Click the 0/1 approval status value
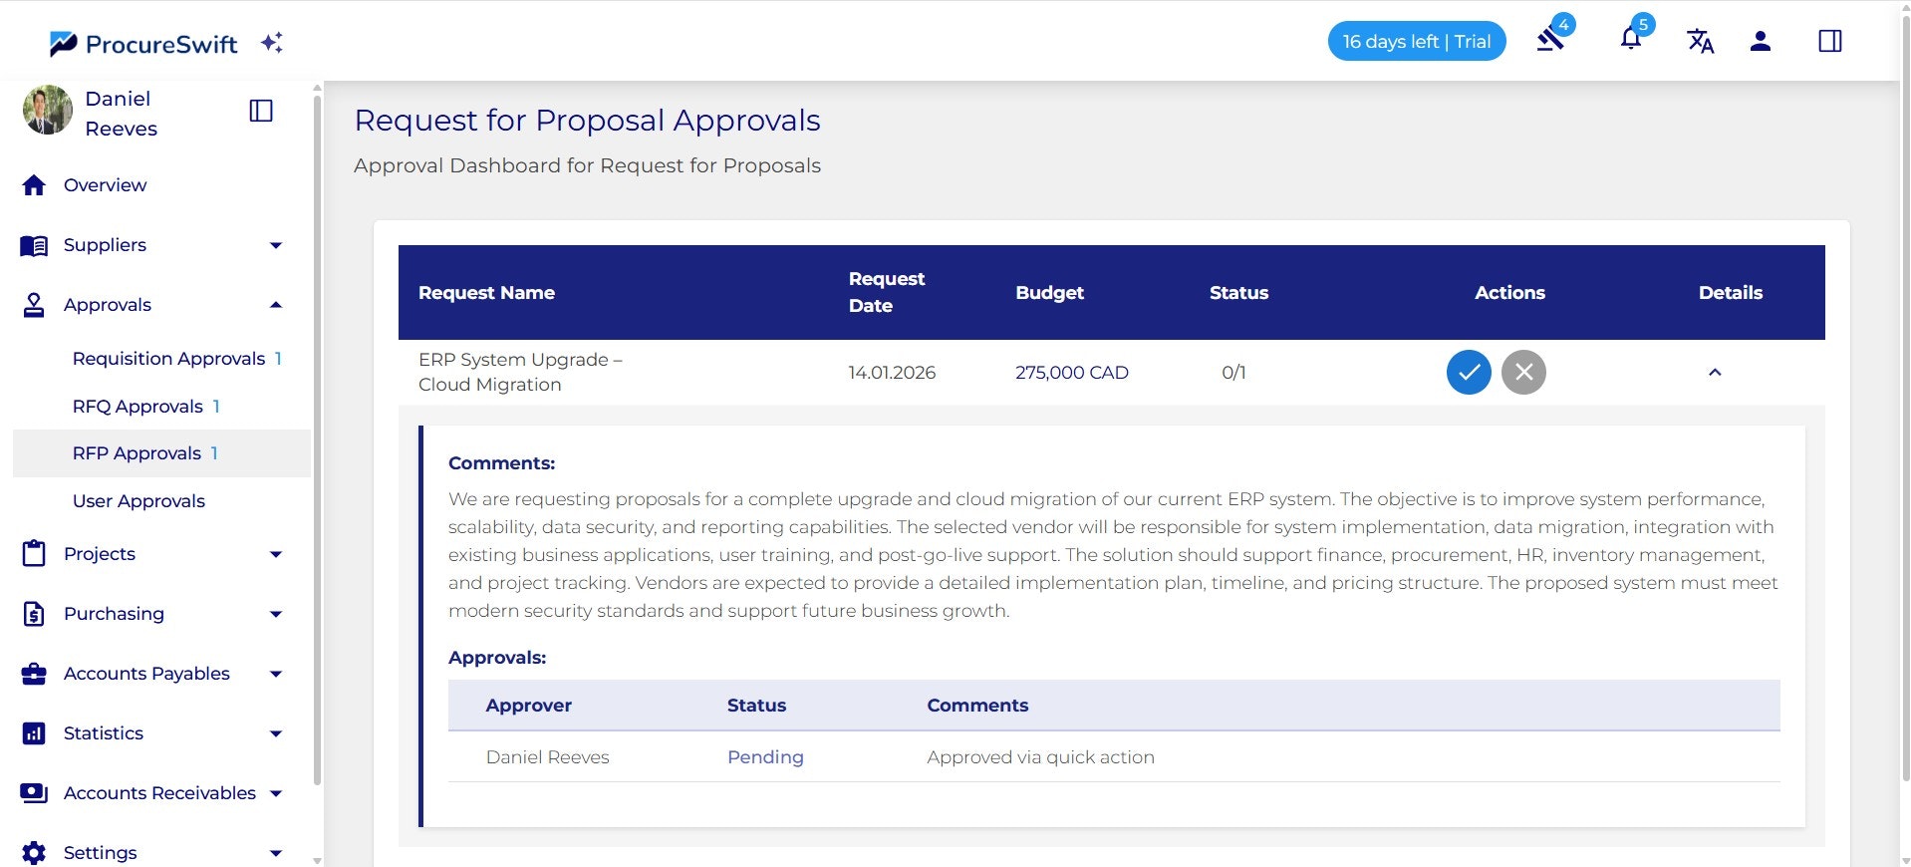The image size is (1911, 867). pyautogui.click(x=1233, y=373)
